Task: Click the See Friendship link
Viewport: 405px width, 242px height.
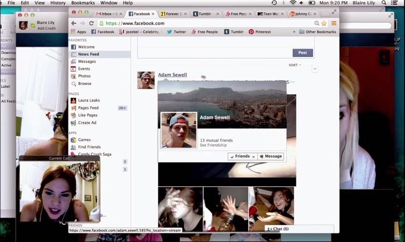Action: 213,145
